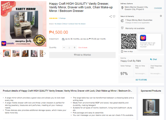Increase quantity with the plus button
Screen dimensions: 166x120
74,48
